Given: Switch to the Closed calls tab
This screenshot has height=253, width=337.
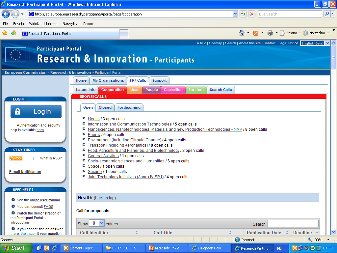Looking at the screenshot, I should point(105,107).
